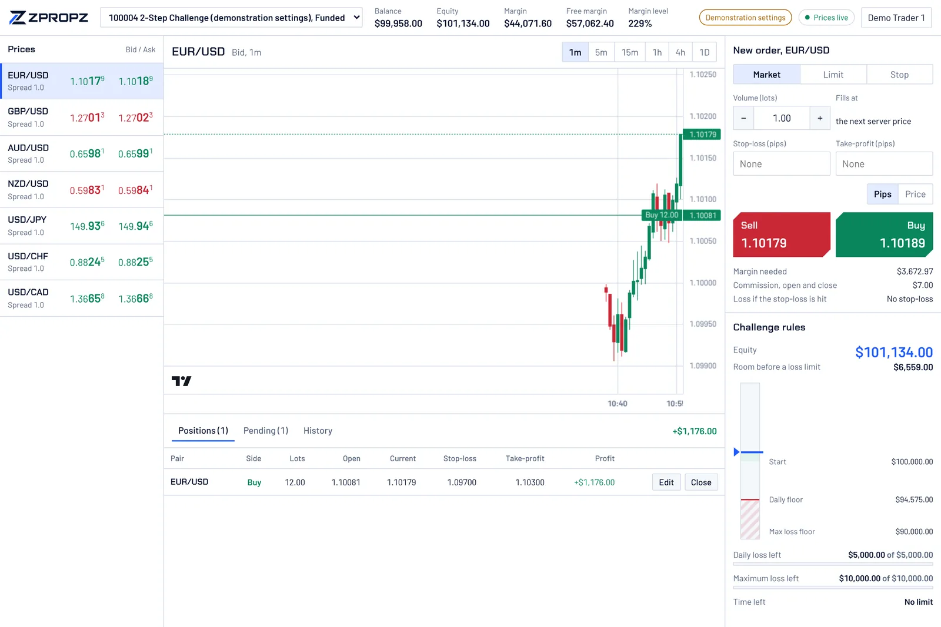
Task: Close the EUR/USD position
Action: point(701,482)
